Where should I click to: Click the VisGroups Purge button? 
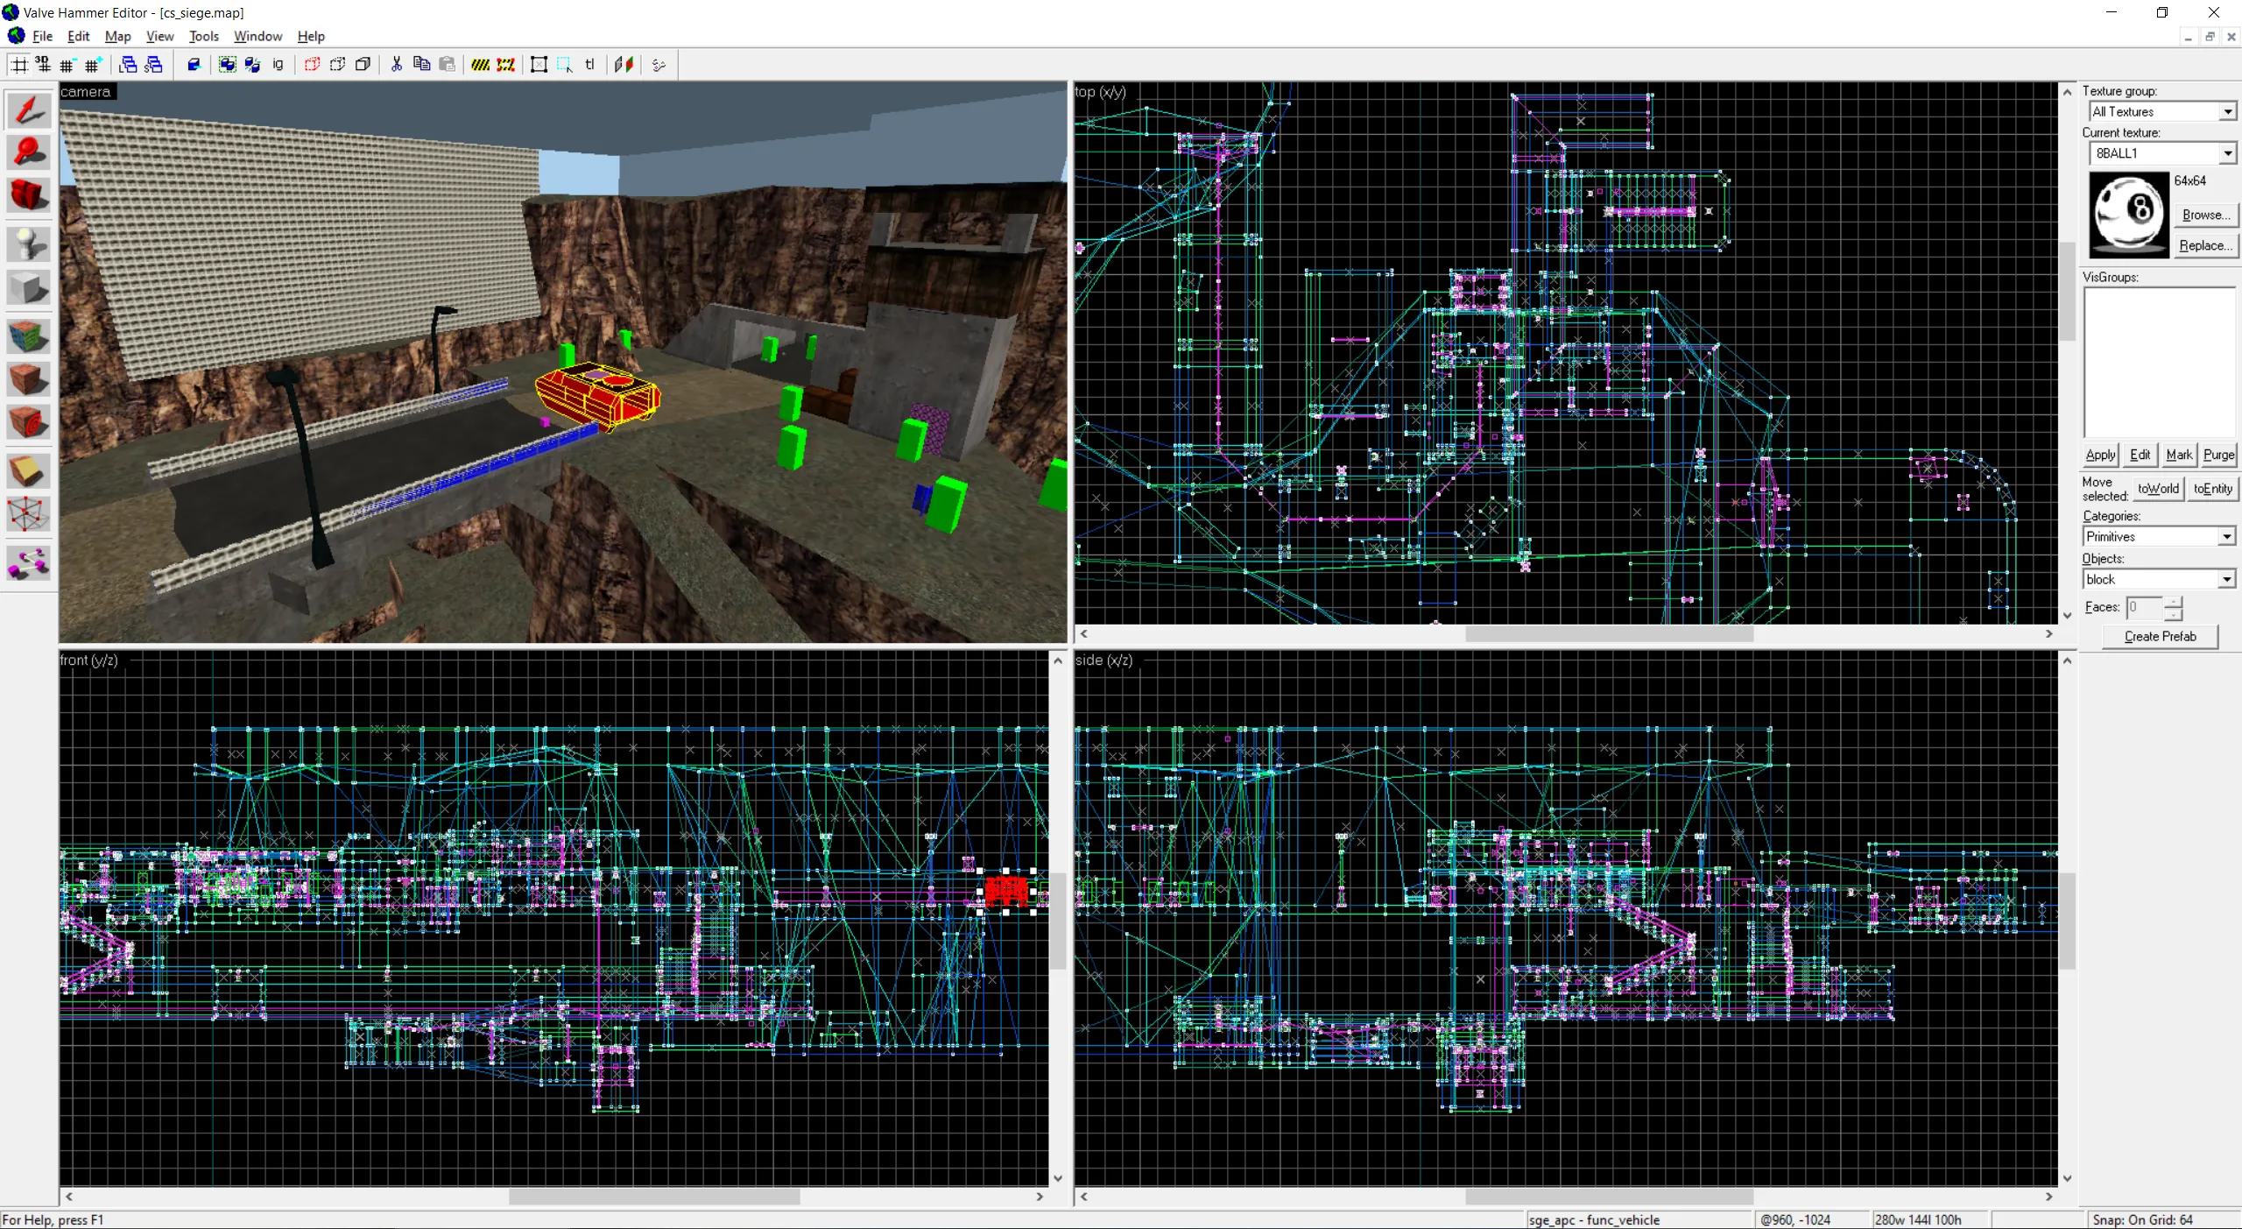(2218, 455)
